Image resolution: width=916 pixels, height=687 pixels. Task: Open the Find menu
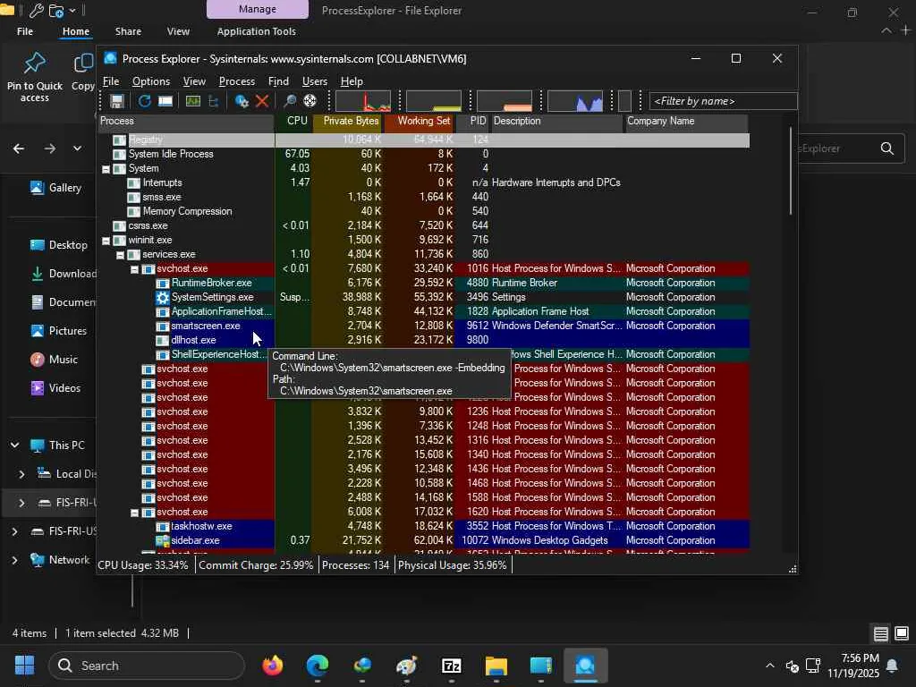click(279, 81)
